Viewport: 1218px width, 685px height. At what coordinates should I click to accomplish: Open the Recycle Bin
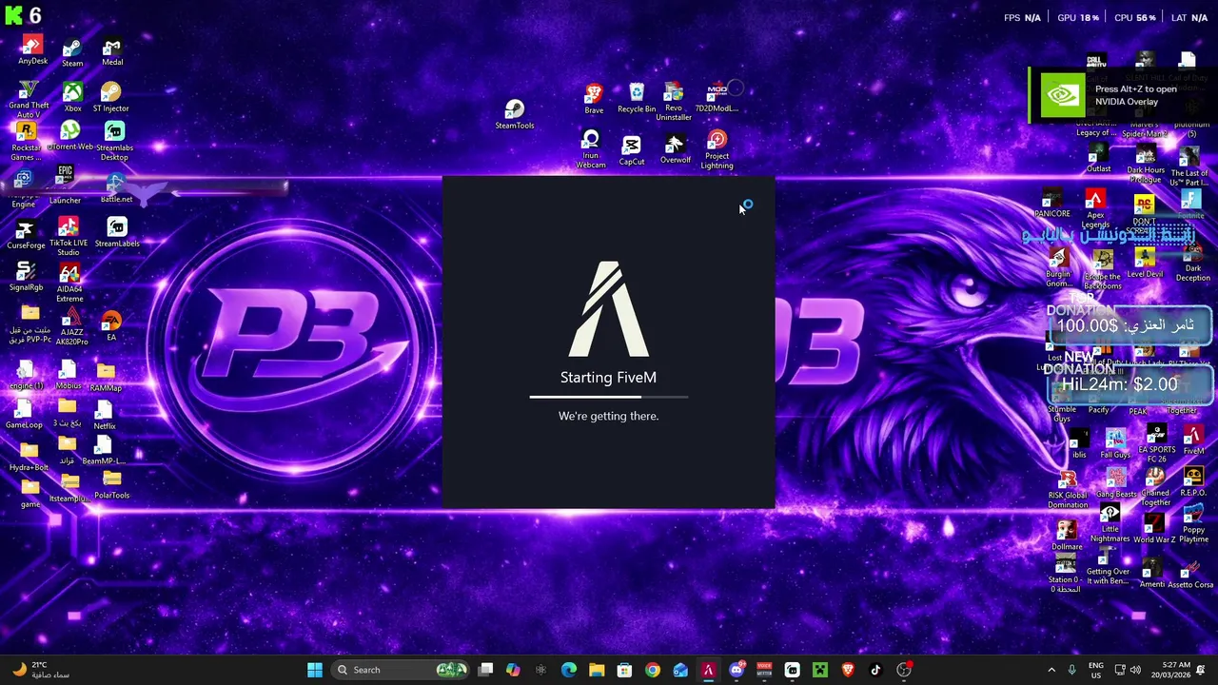pos(637,98)
